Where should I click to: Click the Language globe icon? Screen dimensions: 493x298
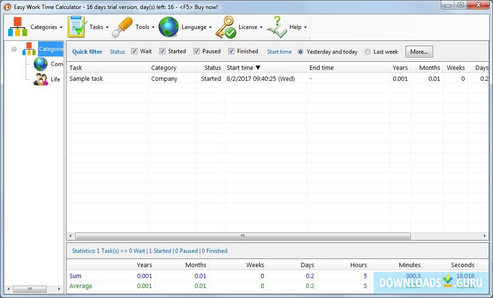[169, 27]
